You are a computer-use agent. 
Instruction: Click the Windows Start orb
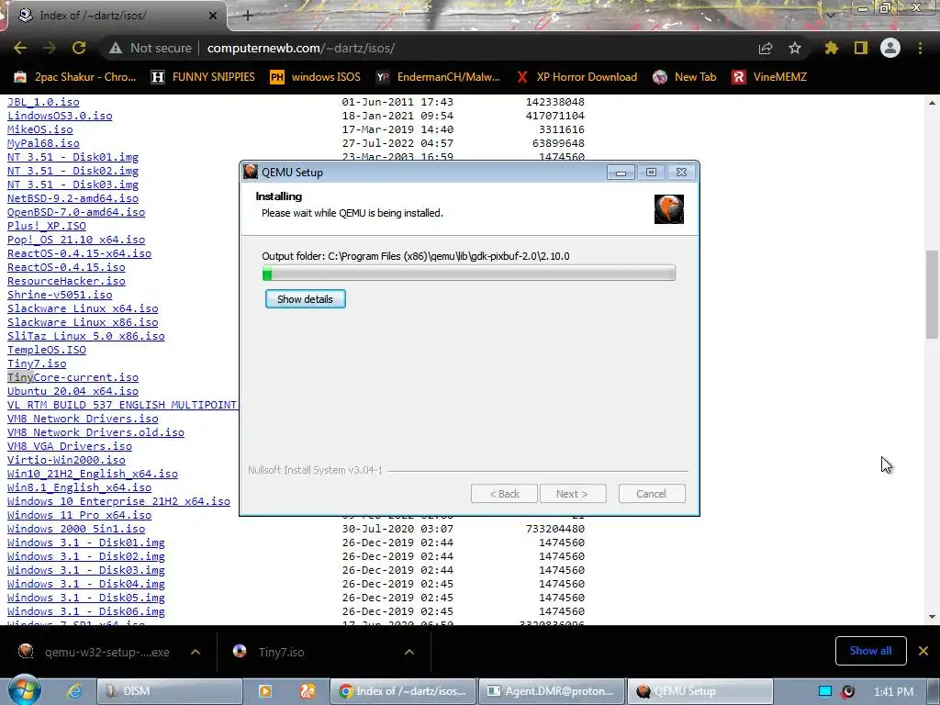click(24, 690)
